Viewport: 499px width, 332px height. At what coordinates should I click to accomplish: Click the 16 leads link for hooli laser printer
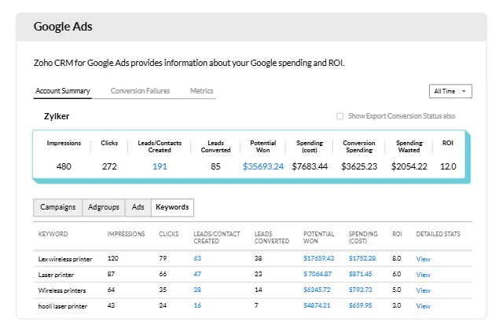coord(197,305)
